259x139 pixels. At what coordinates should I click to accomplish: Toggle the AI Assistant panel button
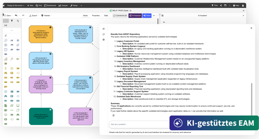coord(135,16)
